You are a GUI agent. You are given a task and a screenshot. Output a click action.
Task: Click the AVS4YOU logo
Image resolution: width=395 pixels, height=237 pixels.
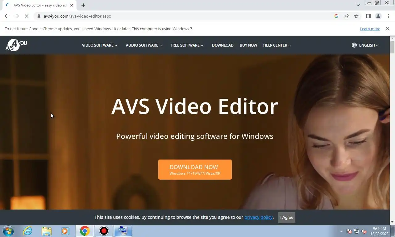click(16, 45)
